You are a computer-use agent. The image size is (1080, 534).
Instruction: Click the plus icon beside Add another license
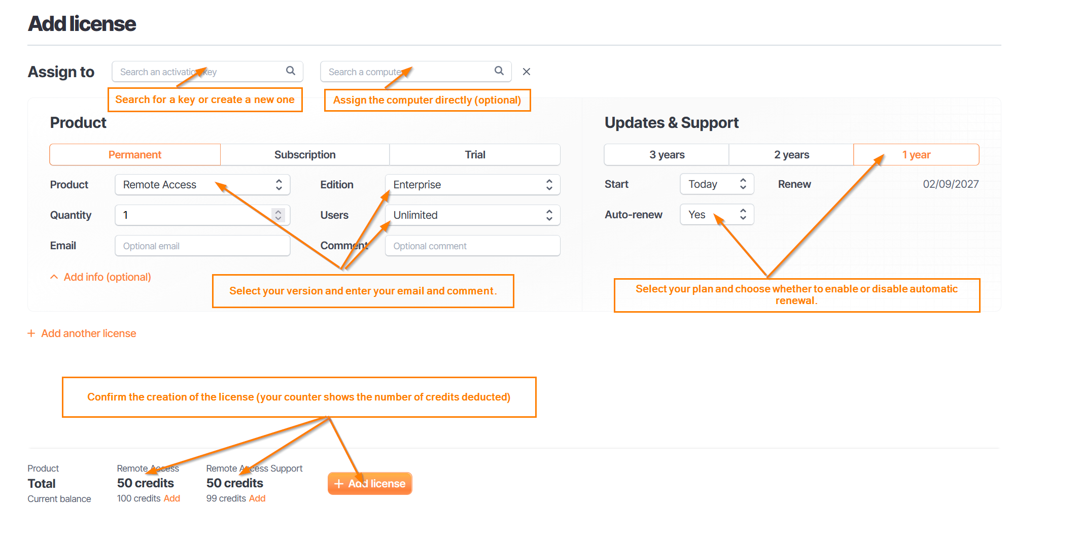click(31, 333)
